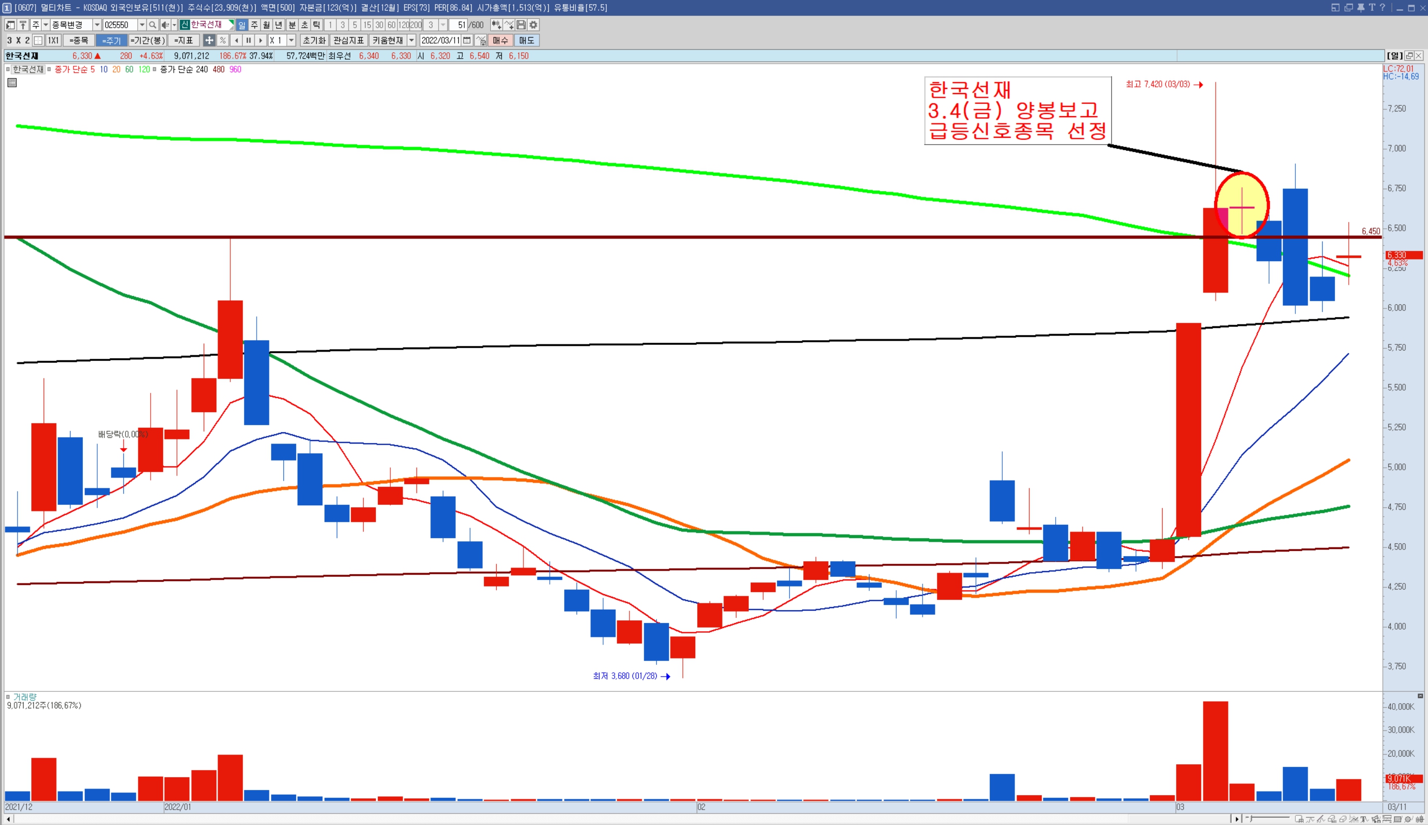This screenshot has height=825, width=1428.
Task: Switch to weekly 주 period tab
Action: (x=255, y=25)
